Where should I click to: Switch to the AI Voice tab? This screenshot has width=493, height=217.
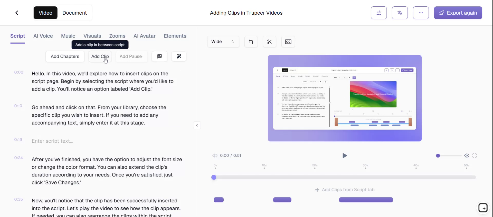[43, 36]
